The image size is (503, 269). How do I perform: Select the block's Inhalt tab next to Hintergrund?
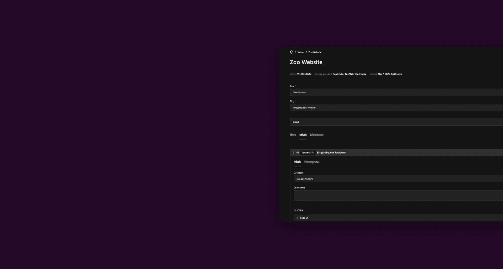point(297,162)
